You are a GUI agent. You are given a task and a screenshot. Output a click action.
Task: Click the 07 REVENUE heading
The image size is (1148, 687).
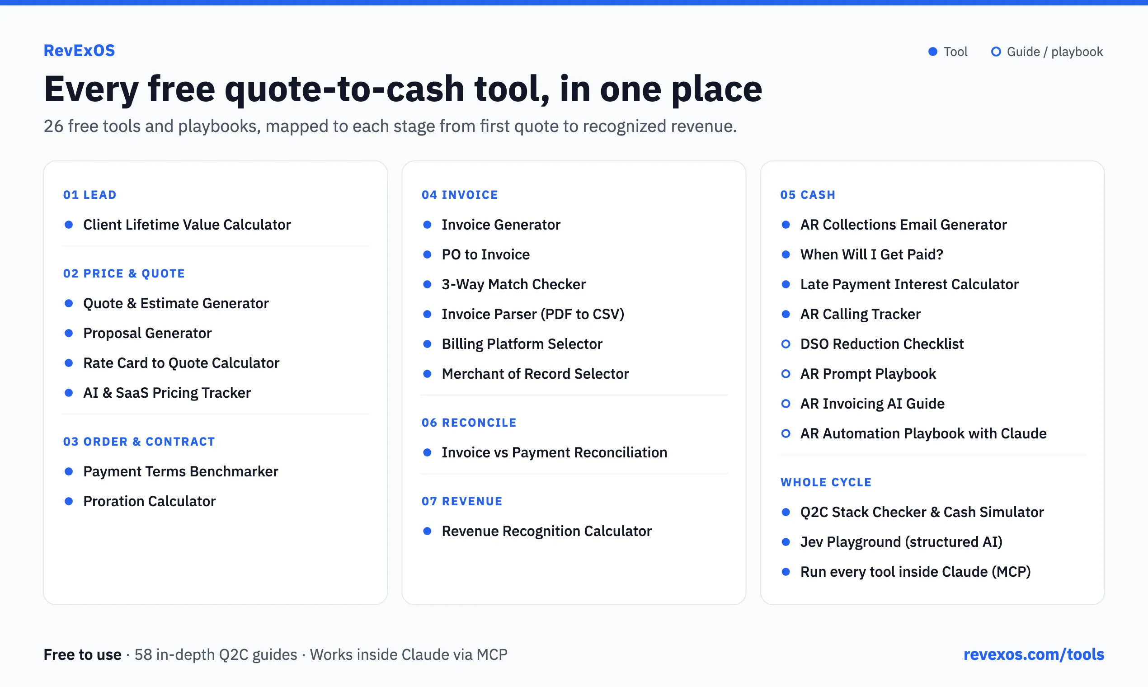tap(462, 501)
